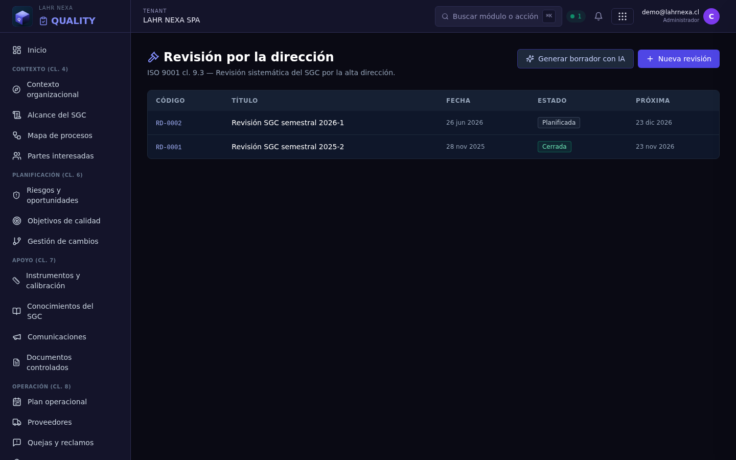Click the Planificada status badge

coord(559,123)
